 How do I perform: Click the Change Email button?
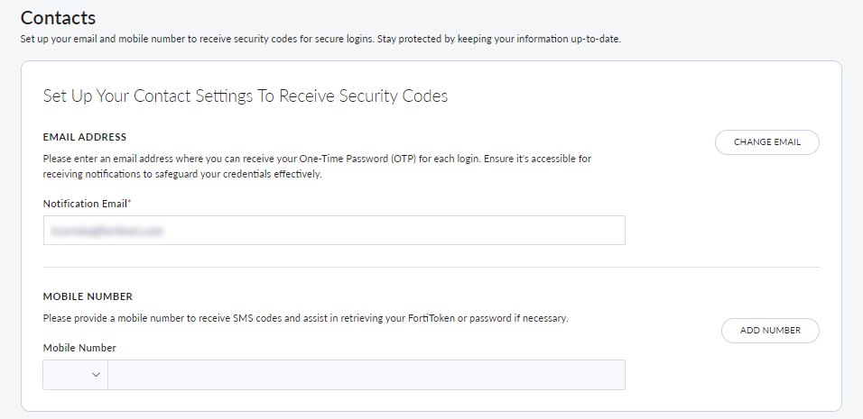pos(766,142)
